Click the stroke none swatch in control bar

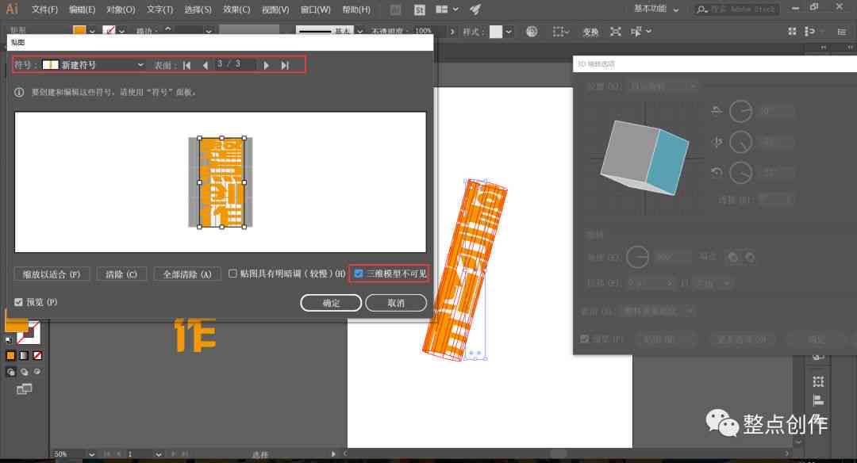pos(110,31)
